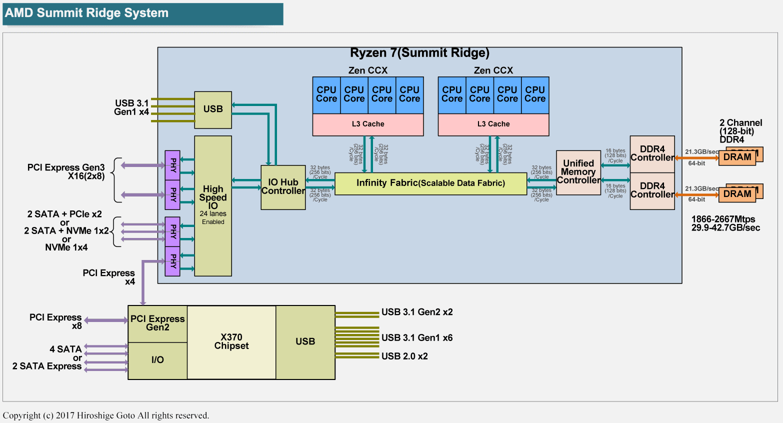Click the "AMD Summit Ridge System" title banner
This screenshot has width=783, height=423.
click(143, 14)
